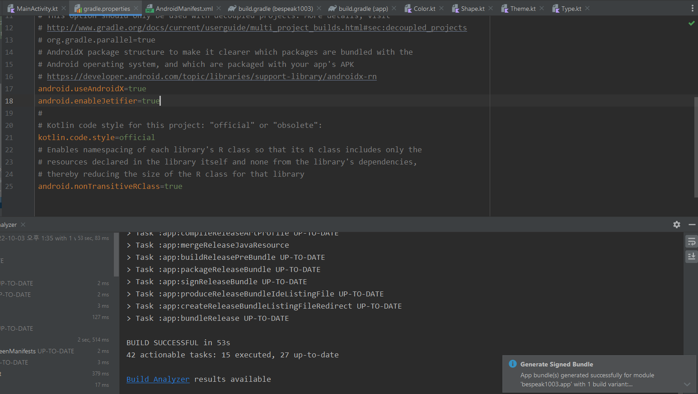Image resolution: width=698 pixels, height=394 pixels.
Task: Open the AndroidManifest.xml tab
Action: coord(184,9)
